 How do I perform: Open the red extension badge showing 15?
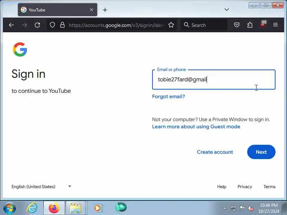pos(263,24)
